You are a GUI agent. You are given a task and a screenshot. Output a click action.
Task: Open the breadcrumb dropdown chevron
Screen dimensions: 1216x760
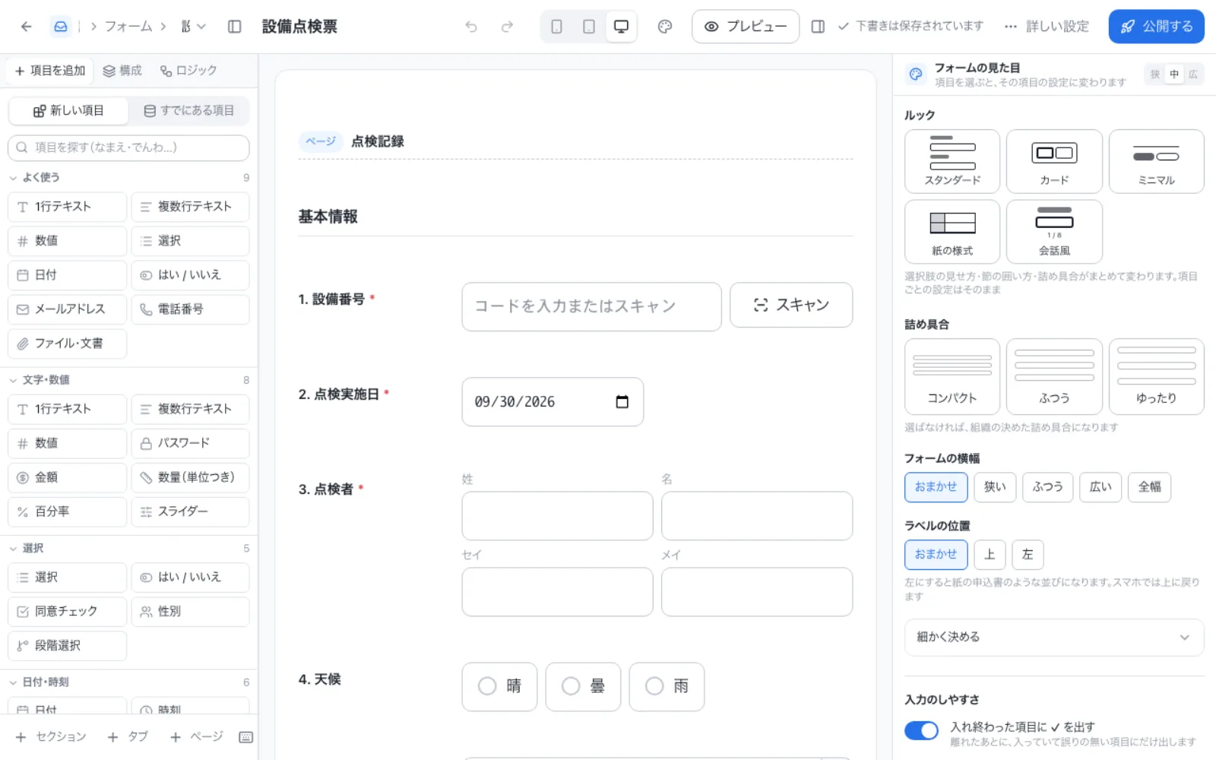pyautogui.click(x=201, y=27)
